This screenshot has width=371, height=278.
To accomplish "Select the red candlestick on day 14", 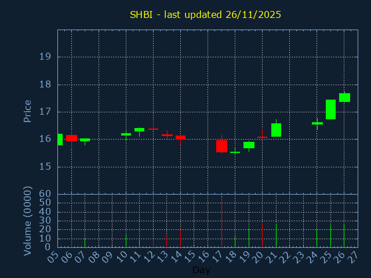I will 180,137.
